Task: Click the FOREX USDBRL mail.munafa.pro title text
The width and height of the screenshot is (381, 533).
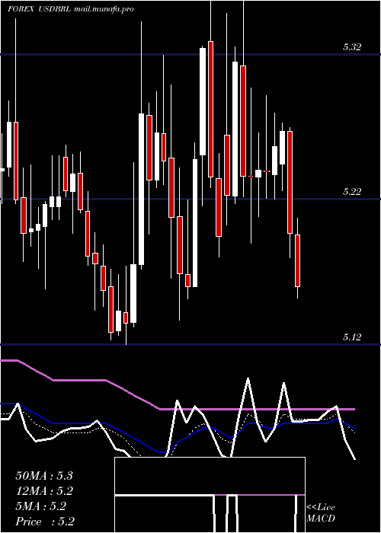Action: pos(70,9)
